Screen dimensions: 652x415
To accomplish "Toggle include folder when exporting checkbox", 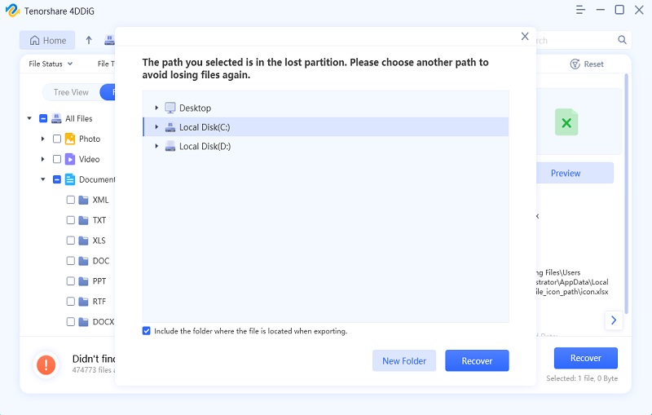I will (x=147, y=331).
